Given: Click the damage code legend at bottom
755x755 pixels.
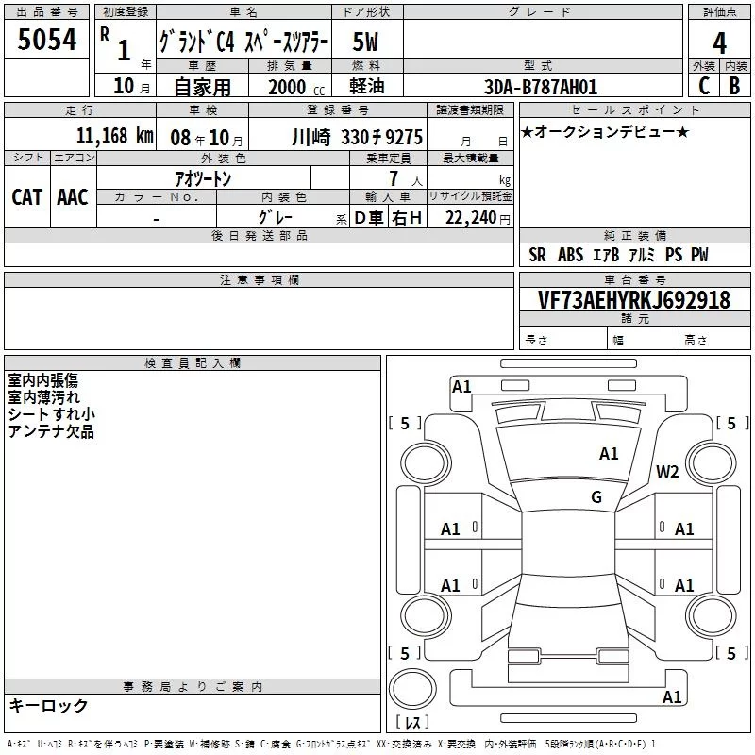Looking at the screenshot, I should pos(332,744).
